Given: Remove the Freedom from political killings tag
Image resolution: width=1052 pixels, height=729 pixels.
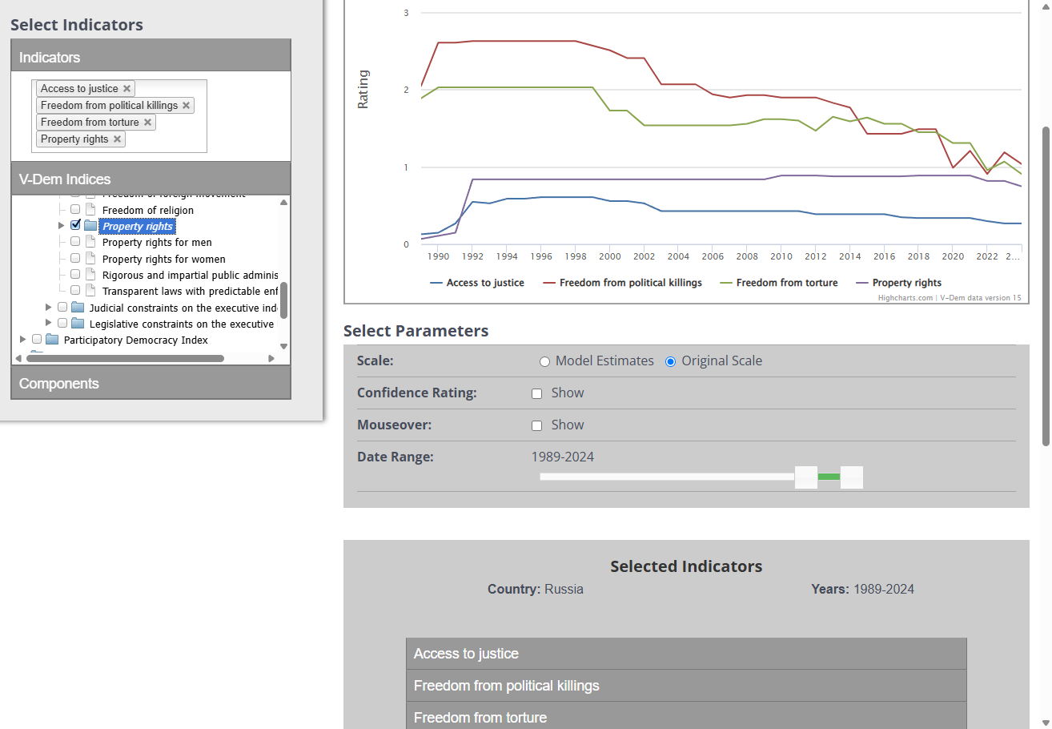Looking at the screenshot, I should click(x=187, y=106).
